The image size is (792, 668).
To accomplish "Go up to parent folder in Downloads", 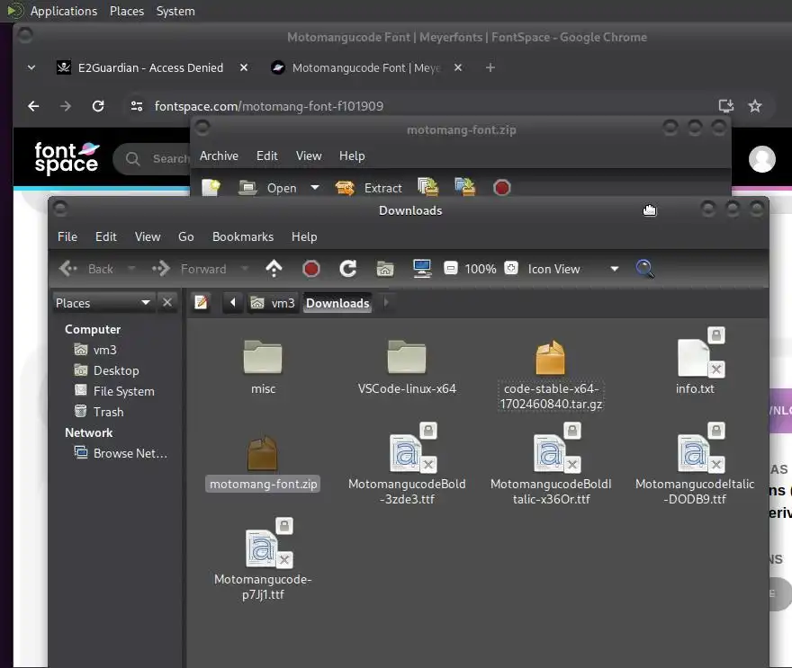I will tap(274, 269).
